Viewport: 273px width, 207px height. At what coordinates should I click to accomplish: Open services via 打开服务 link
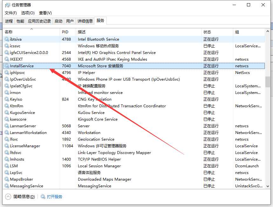pos(51,197)
